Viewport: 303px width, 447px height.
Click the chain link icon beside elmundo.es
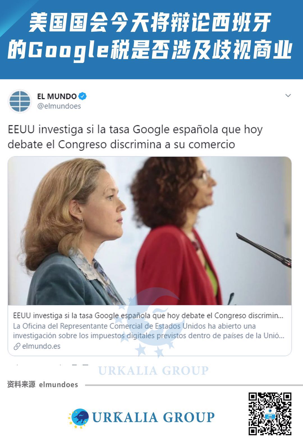coord(17,346)
